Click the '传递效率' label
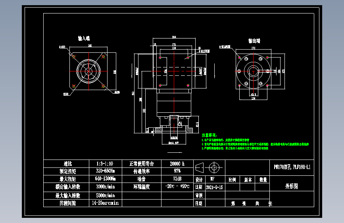The width and height of the screenshot is (344, 223). [142, 171]
